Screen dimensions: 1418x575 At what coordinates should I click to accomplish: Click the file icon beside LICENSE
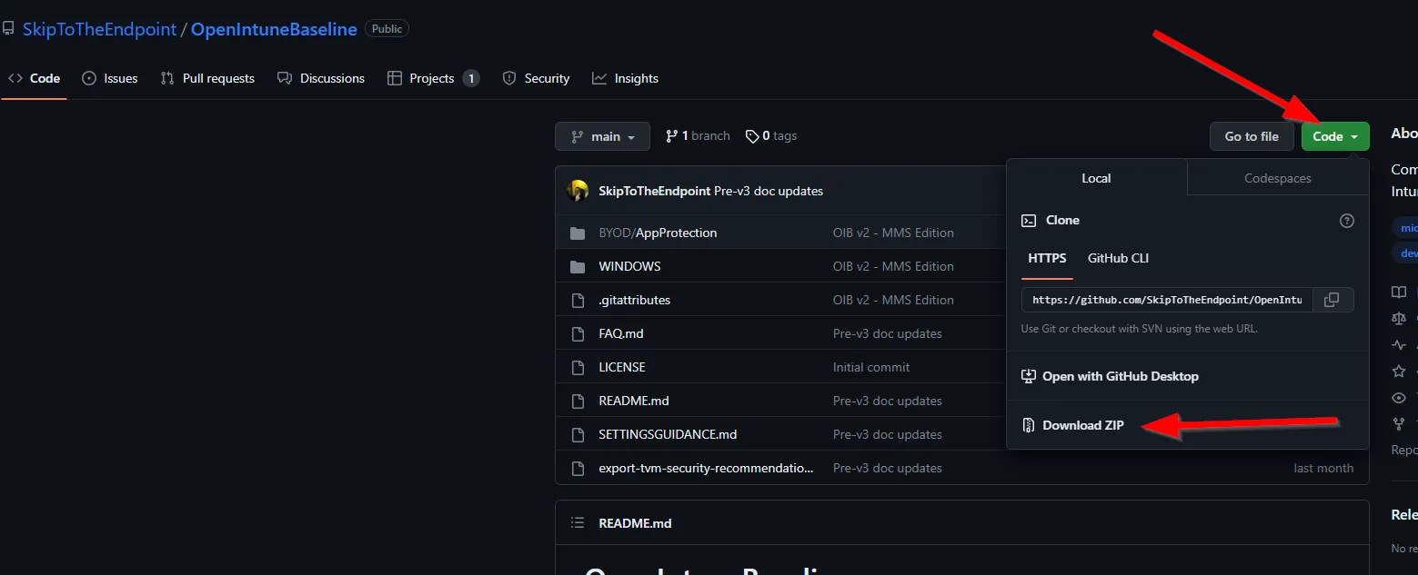click(577, 367)
